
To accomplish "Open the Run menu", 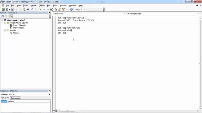I will point(49,6).
